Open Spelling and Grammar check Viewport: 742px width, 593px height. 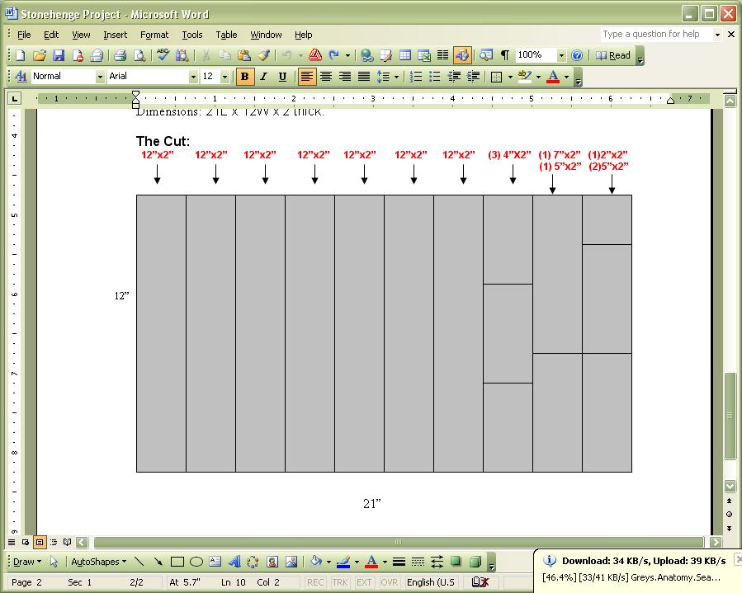pos(163,55)
